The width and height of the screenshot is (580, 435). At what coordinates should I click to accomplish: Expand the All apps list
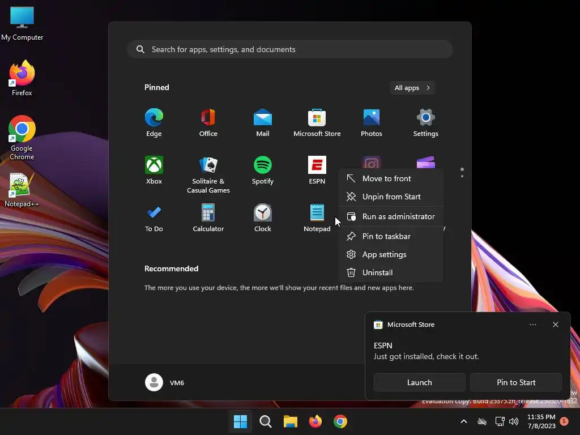click(x=412, y=88)
